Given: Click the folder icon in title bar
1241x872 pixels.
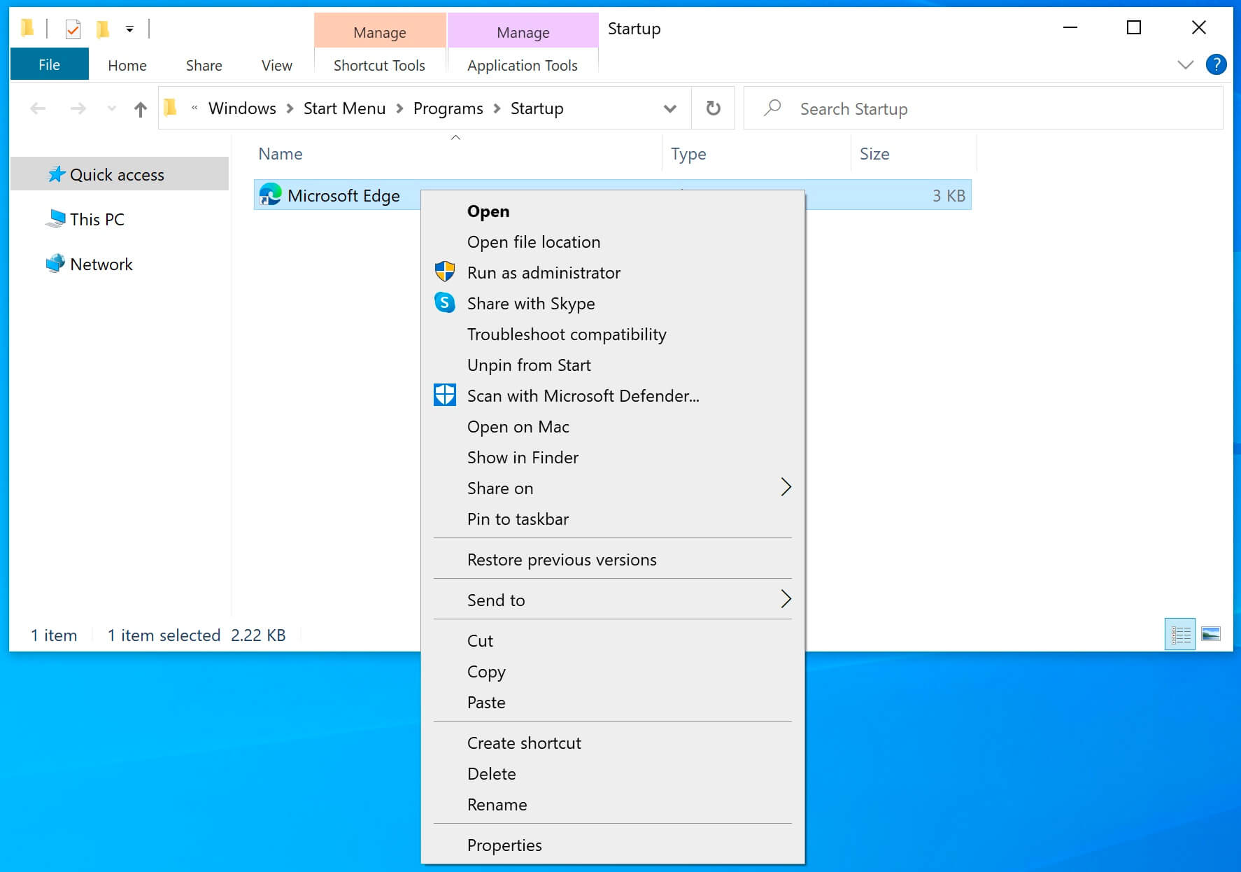Looking at the screenshot, I should click(27, 29).
